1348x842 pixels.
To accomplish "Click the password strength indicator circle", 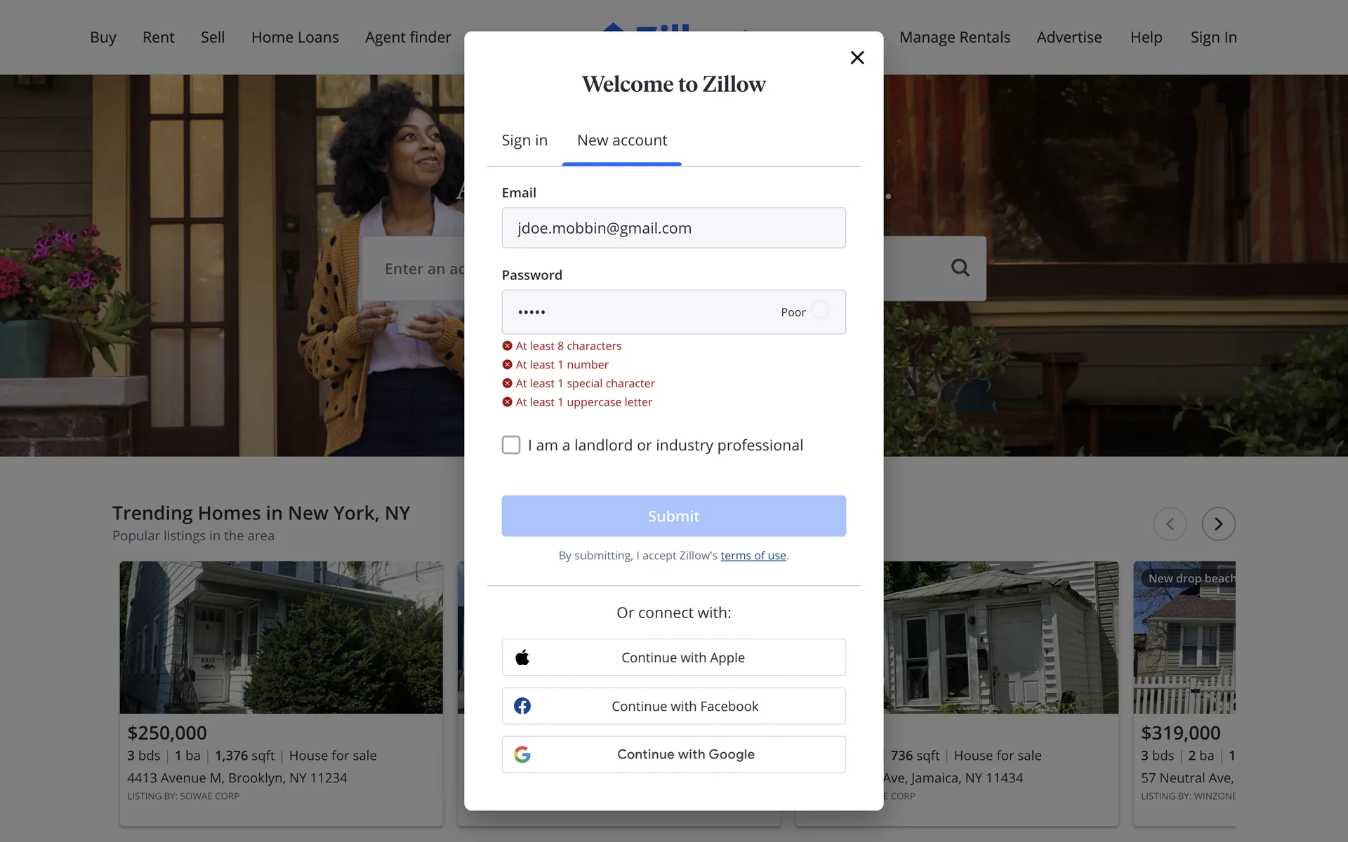I will [820, 310].
